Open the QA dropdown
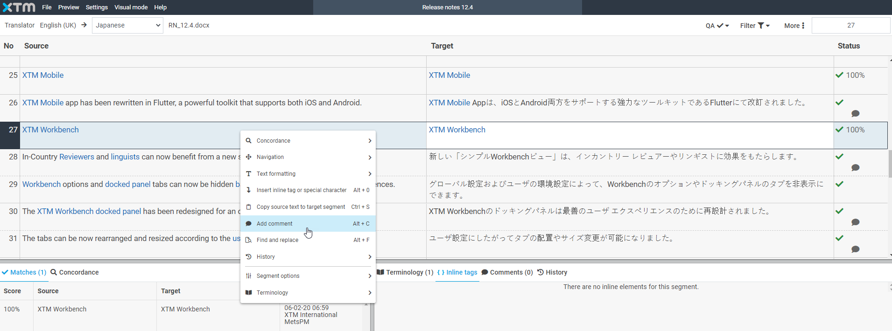The height and width of the screenshot is (331, 892). 717,26
